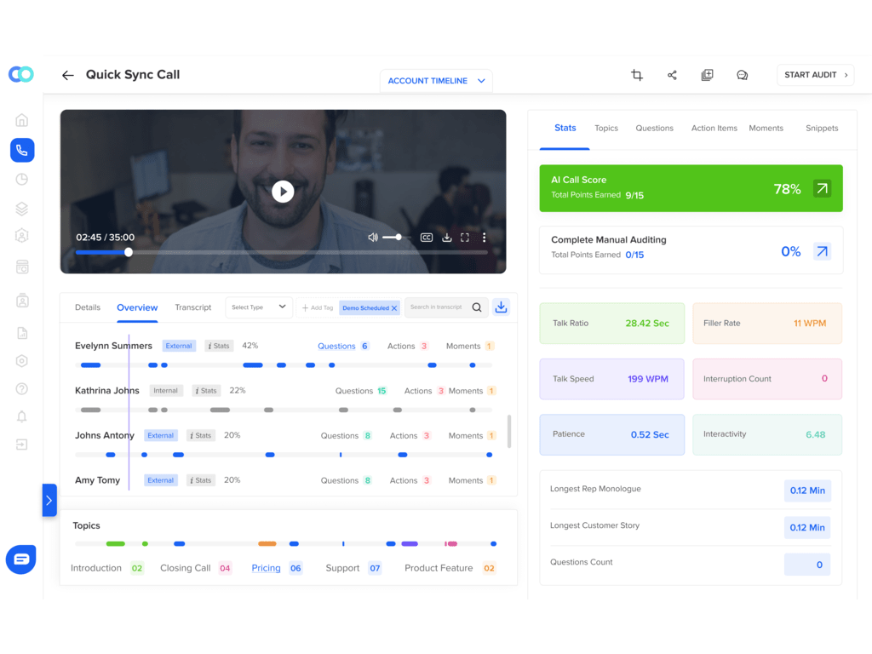The width and height of the screenshot is (872, 654).
Task: Expand the Select Type dropdown
Action: tap(259, 307)
